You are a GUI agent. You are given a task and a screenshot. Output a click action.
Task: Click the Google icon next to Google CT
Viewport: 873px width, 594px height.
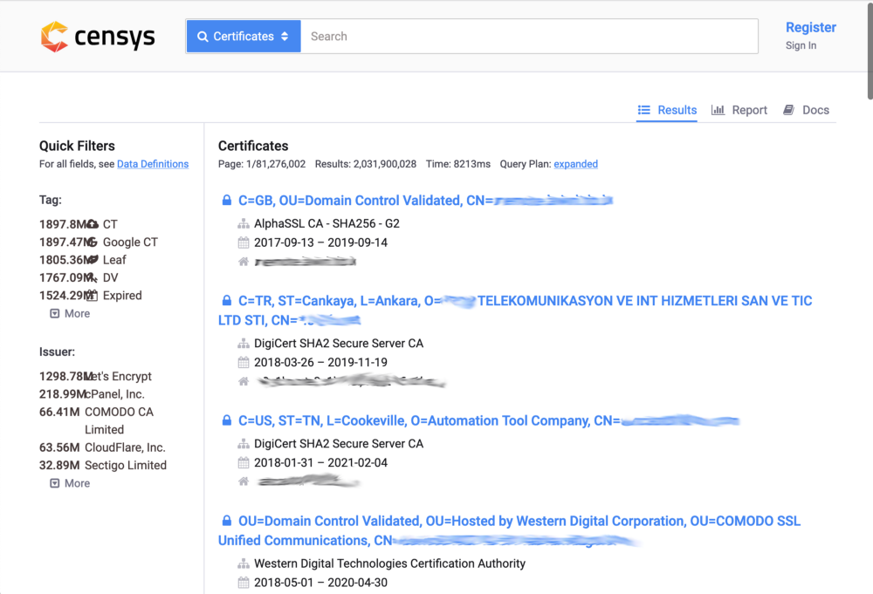click(x=93, y=242)
